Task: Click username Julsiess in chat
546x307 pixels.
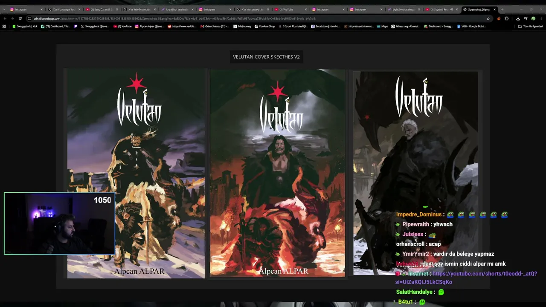Action: coord(413,234)
